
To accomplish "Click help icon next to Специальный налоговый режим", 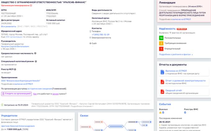I will [36, 61].
